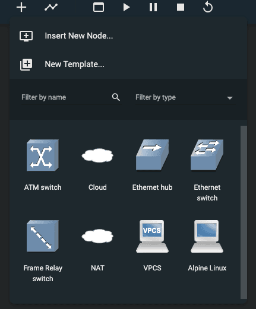The height and width of the screenshot is (309, 256).
Task: Click the console window square icon
Action: 99,7
